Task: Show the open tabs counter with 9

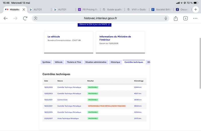Action: [185, 18]
